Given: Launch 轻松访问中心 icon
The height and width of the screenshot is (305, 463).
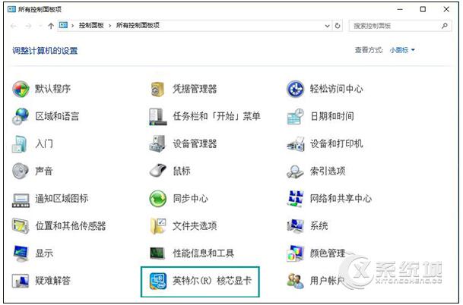Looking at the screenshot, I should pos(295,89).
